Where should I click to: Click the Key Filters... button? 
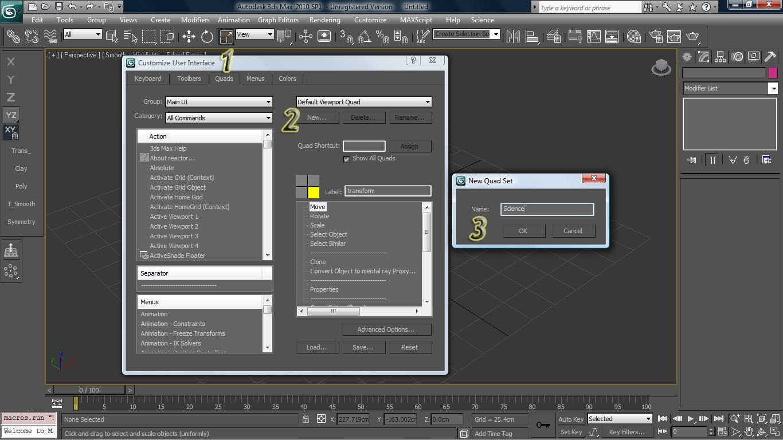click(627, 432)
